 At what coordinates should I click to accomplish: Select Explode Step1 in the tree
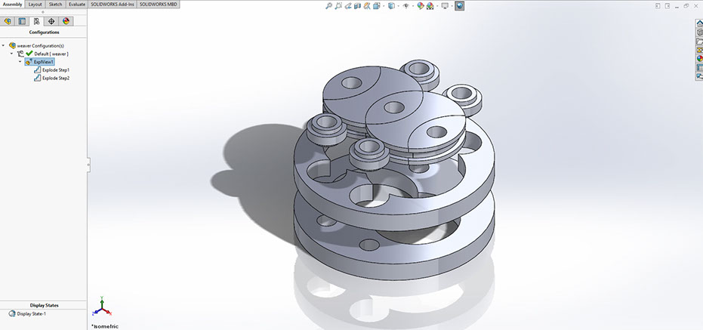pos(55,69)
